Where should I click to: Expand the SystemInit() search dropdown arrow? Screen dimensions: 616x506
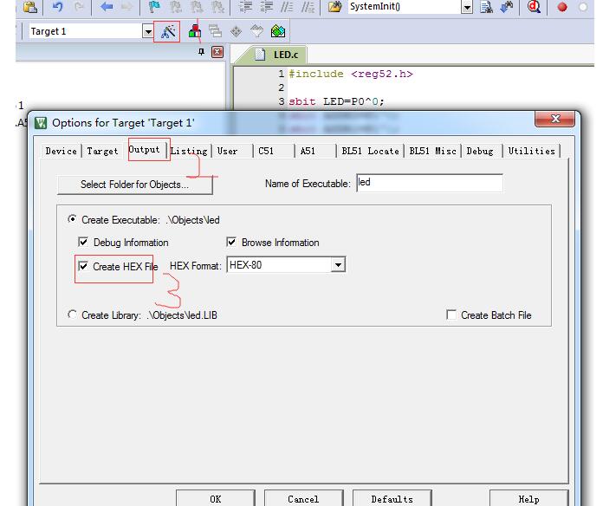tap(467, 7)
